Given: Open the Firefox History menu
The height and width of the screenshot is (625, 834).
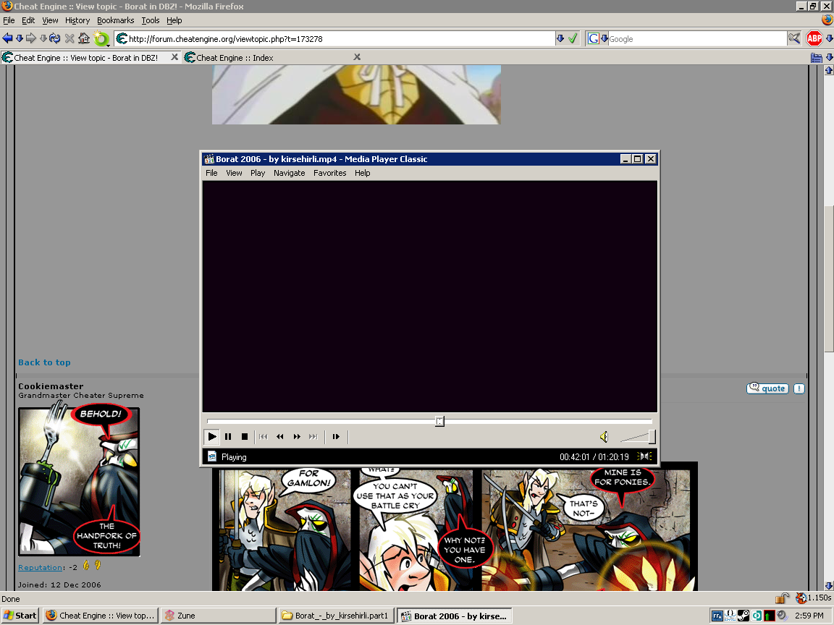Looking at the screenshot, I should pos(77,20).
